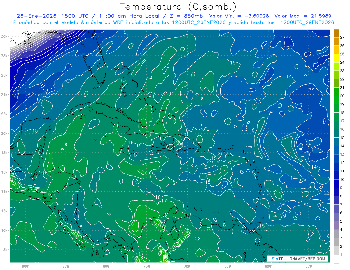Image resolution: width=350 pixels, height=270 pixels.
Task: Select the '12N' latitude label
Action: (5, 211)
